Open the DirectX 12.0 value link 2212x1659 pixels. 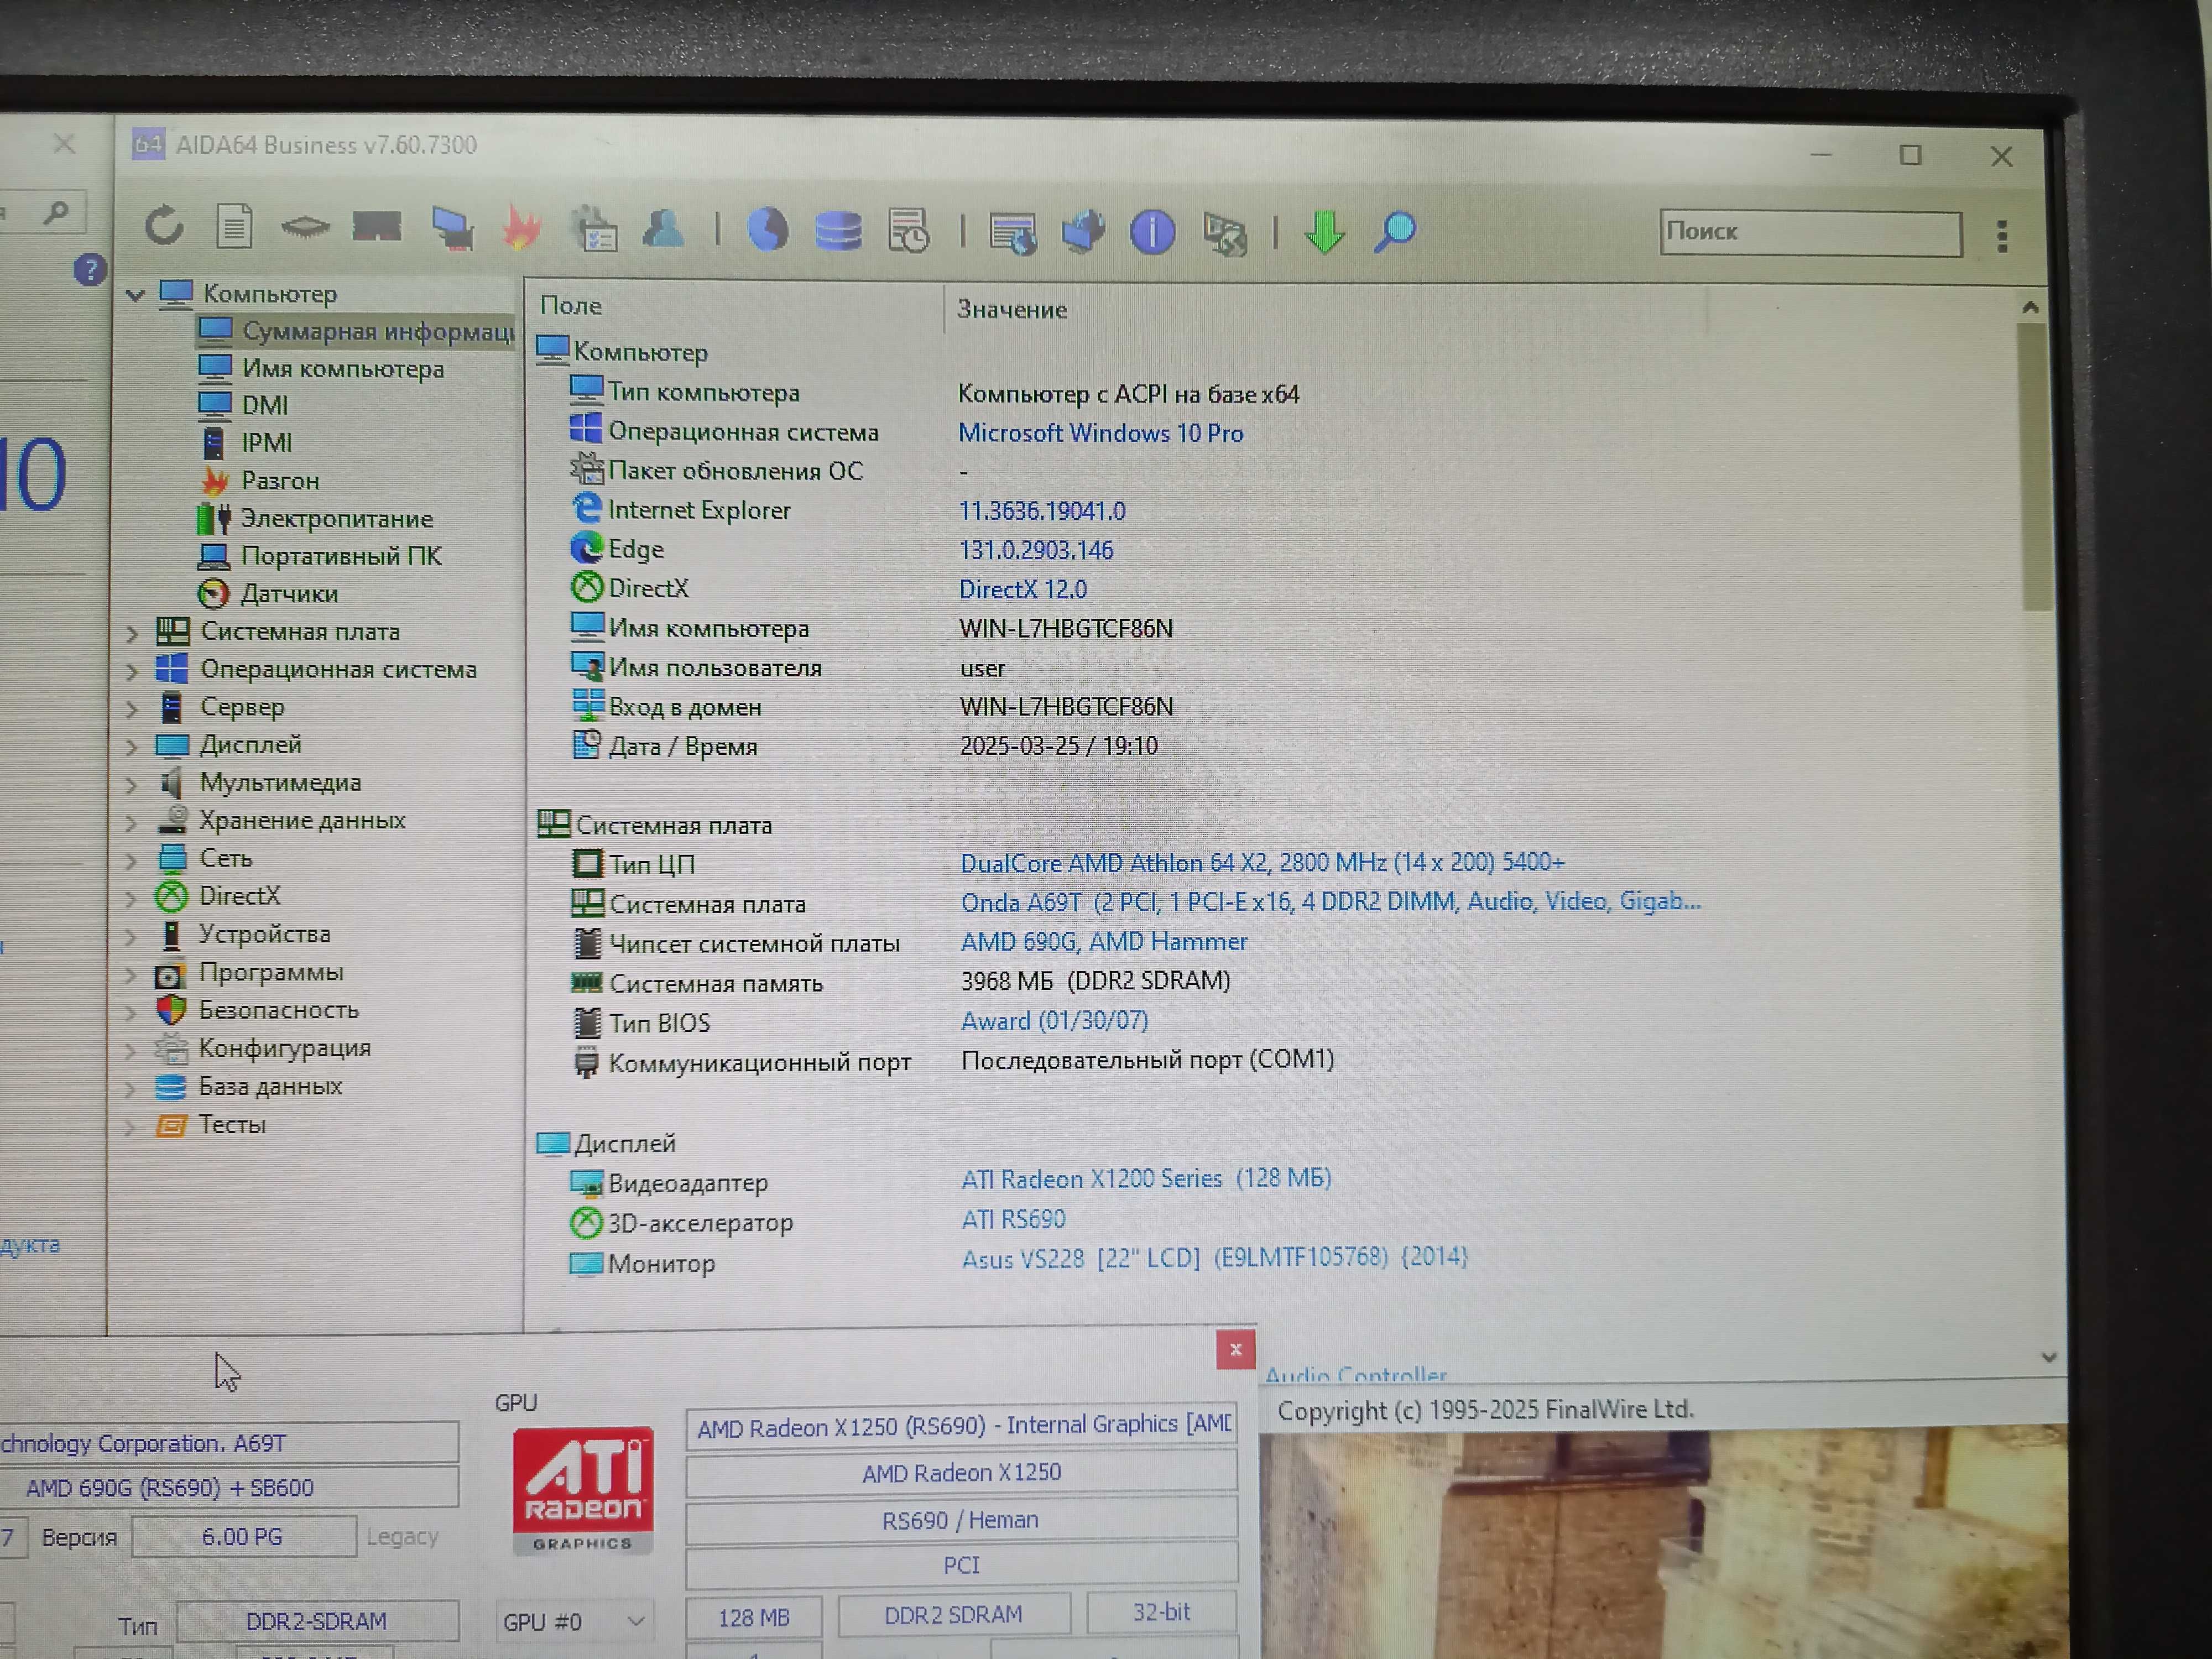point(1023,589)
